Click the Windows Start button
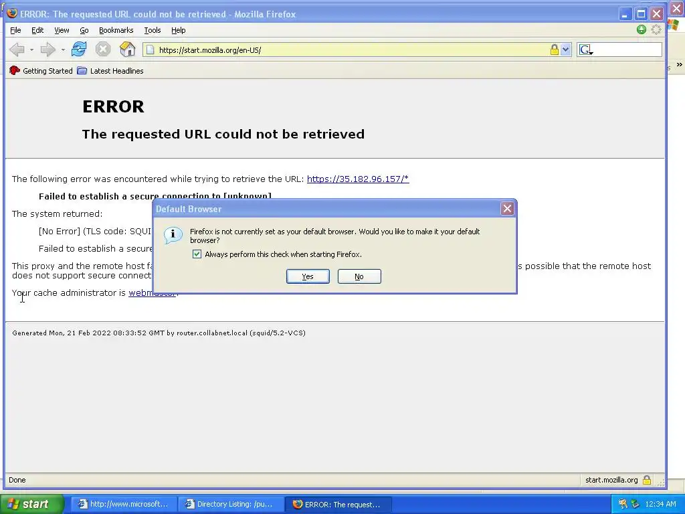The width and height of the screenshot is (685, 514). point(32,504)
